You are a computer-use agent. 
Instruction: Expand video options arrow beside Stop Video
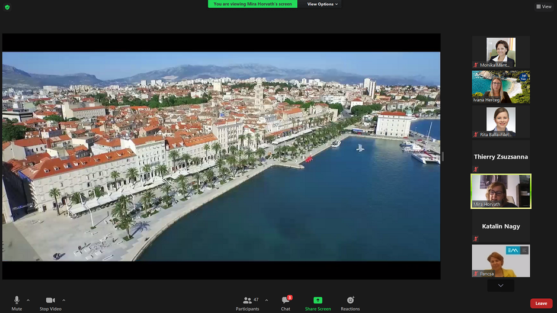(64, 300)
